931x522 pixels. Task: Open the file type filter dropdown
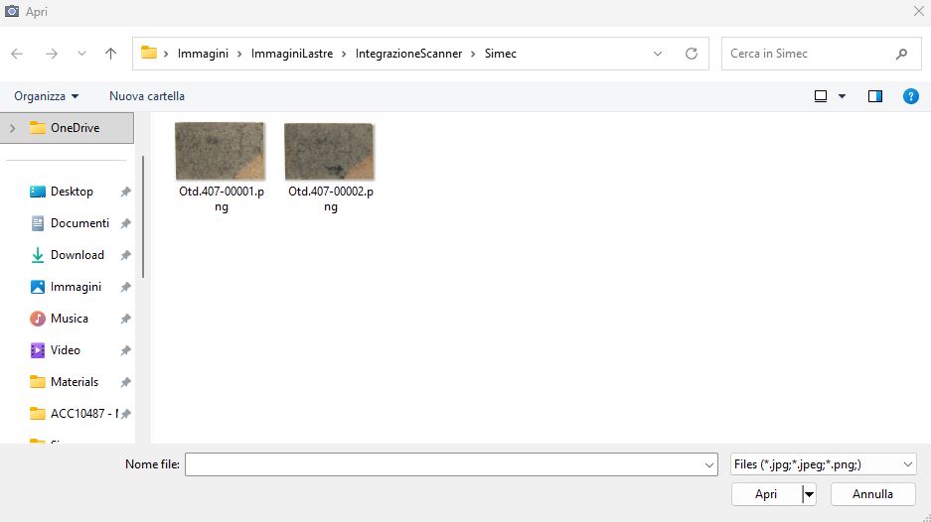point(823,464)
